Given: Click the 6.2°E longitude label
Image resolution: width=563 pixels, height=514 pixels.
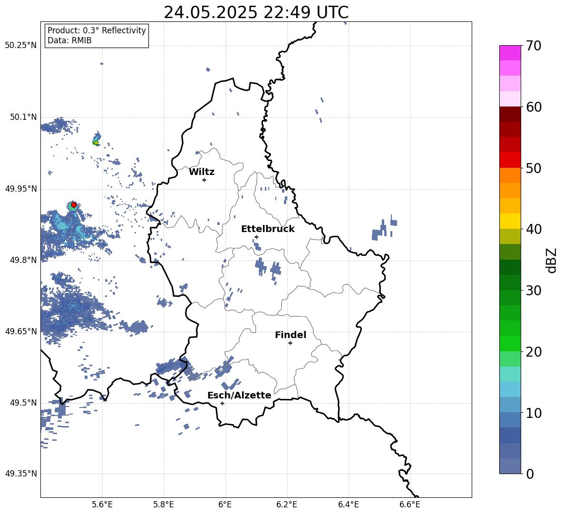Looking at the screenshot, I should [287, 504].
